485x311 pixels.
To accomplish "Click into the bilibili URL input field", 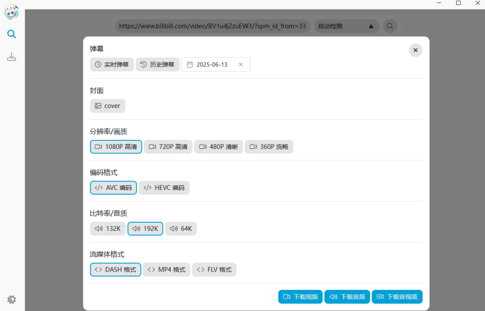I will point(212,26).
